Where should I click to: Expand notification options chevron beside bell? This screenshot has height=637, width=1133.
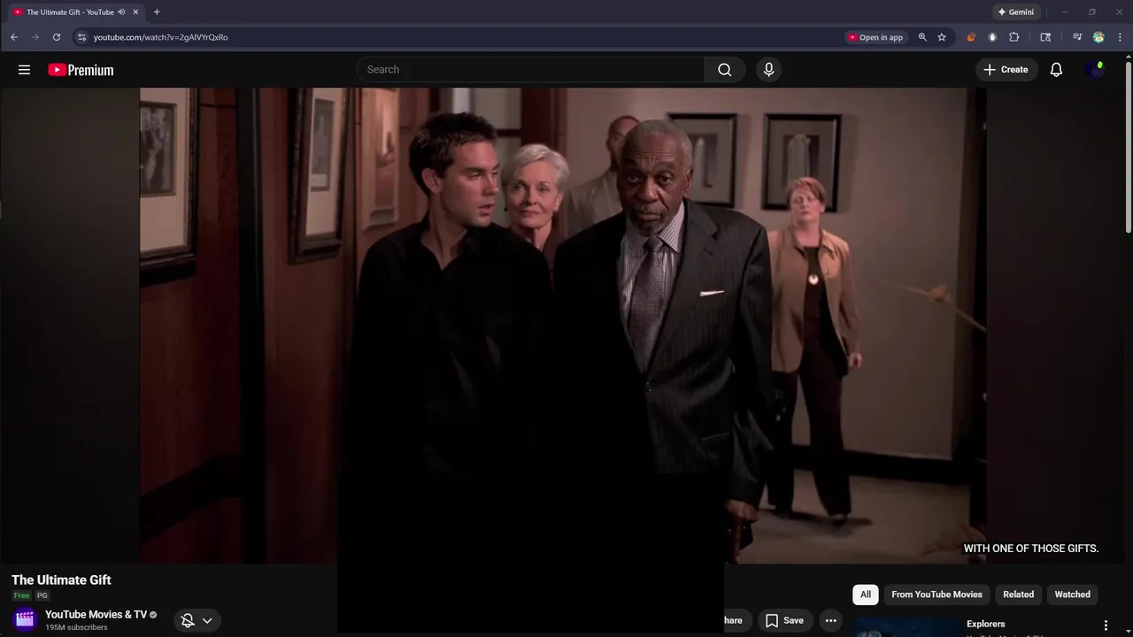pos(207,620)
